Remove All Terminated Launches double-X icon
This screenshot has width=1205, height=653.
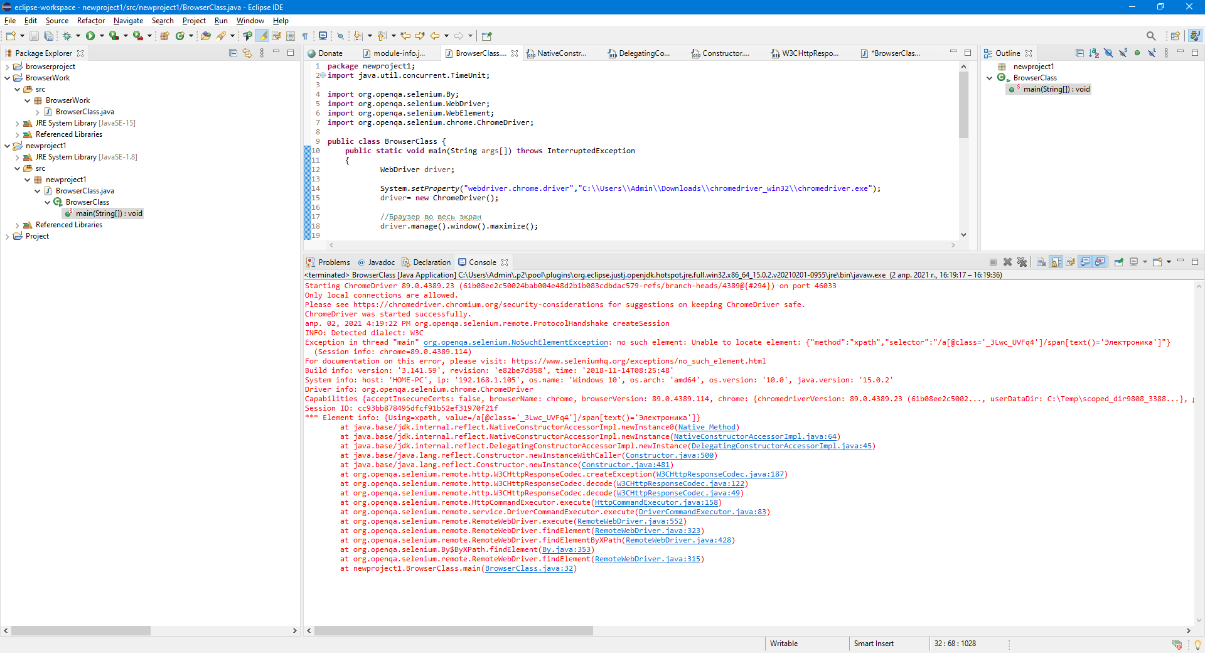(1022, 262)
